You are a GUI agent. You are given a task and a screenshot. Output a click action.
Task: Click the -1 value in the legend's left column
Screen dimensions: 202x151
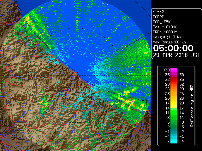pyautogui.click(x=167, y=131)
